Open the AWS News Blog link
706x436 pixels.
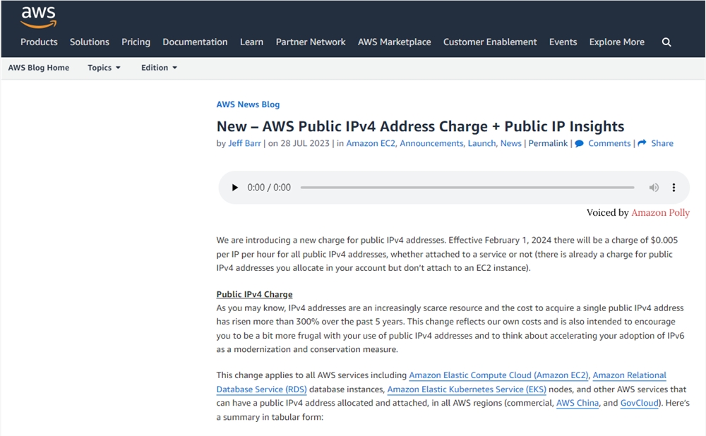point(248,104)
